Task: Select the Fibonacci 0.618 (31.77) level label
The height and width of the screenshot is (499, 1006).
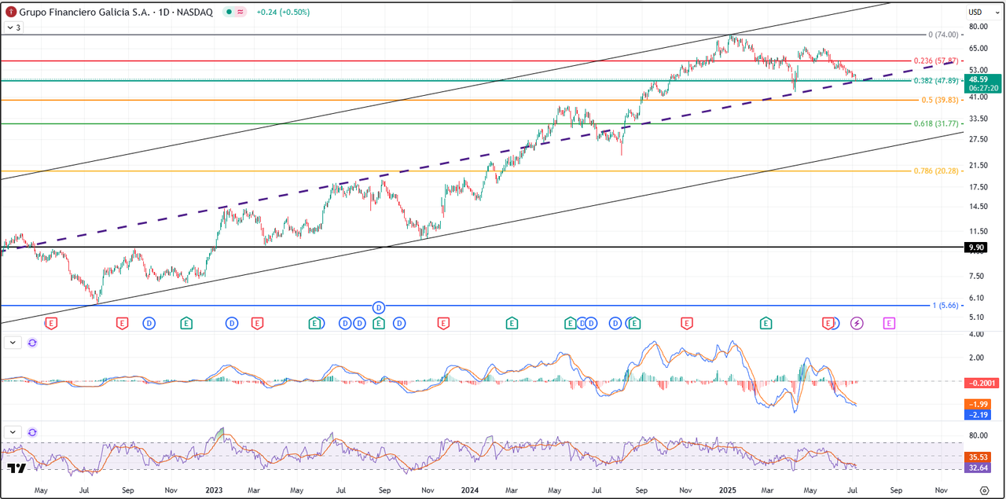Action: point(935,123)
